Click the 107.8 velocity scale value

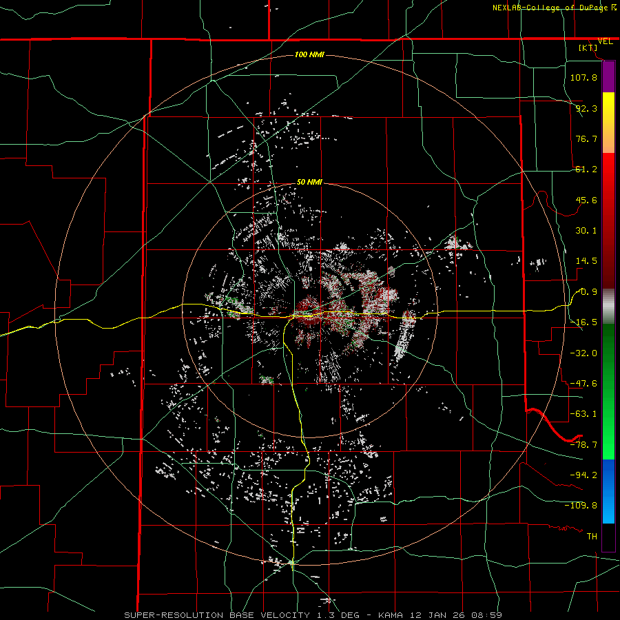tap(583, 77)
